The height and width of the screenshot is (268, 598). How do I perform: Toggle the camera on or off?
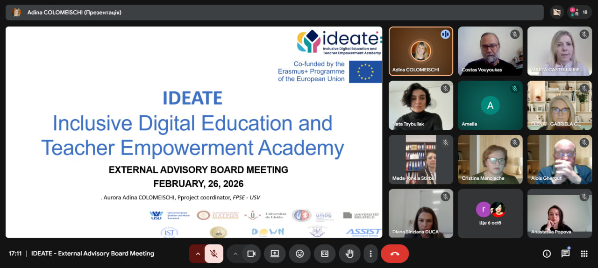[x=251, y=254]
